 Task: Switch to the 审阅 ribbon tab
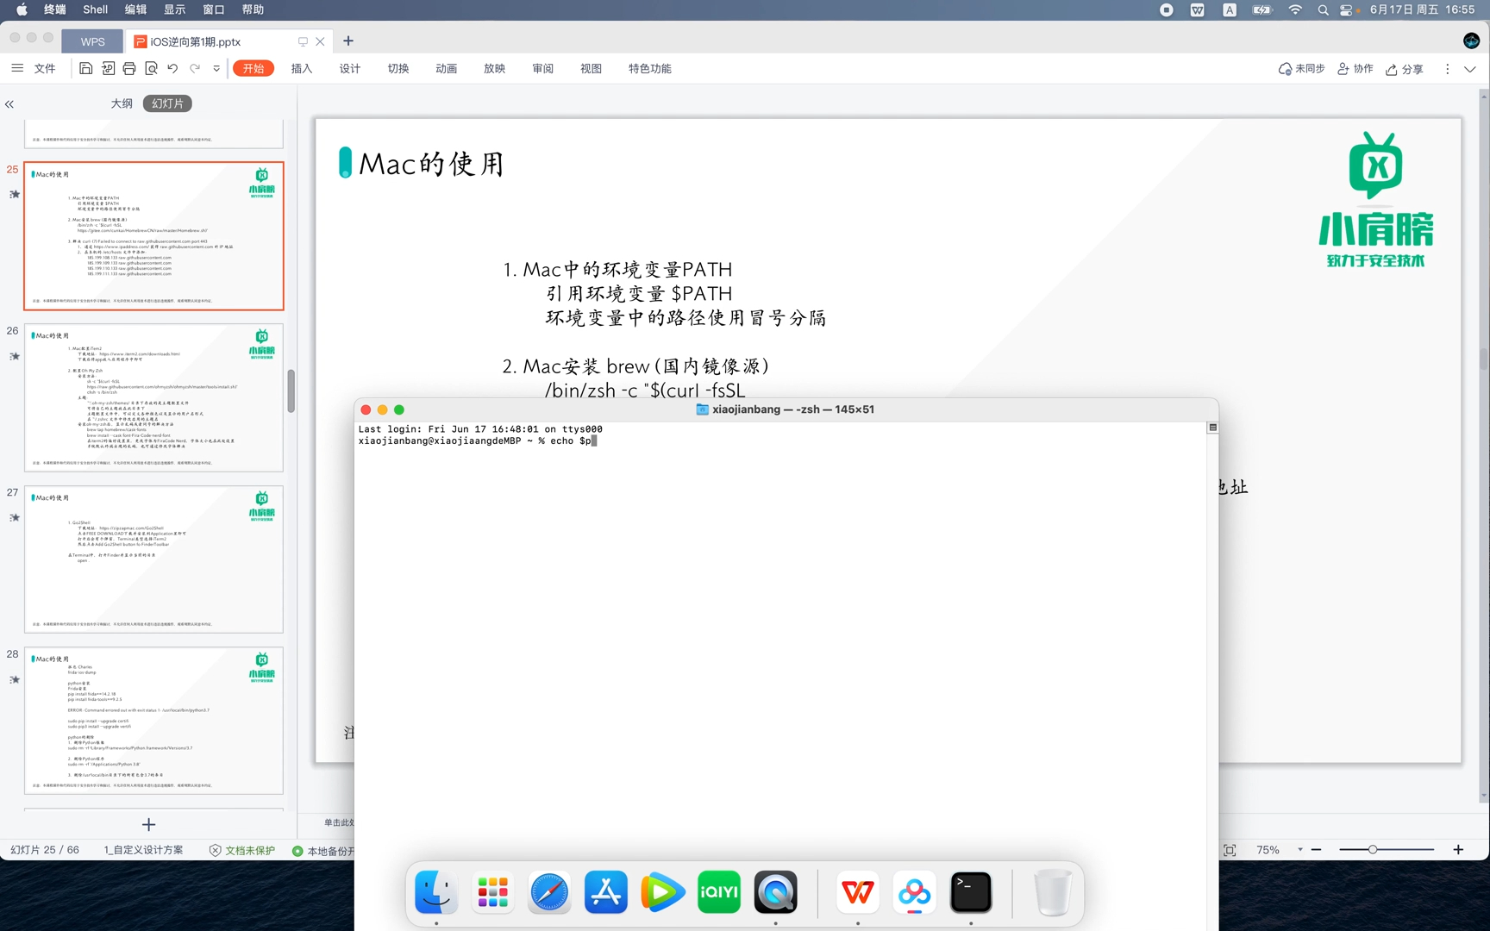click(x=543, y=68)
